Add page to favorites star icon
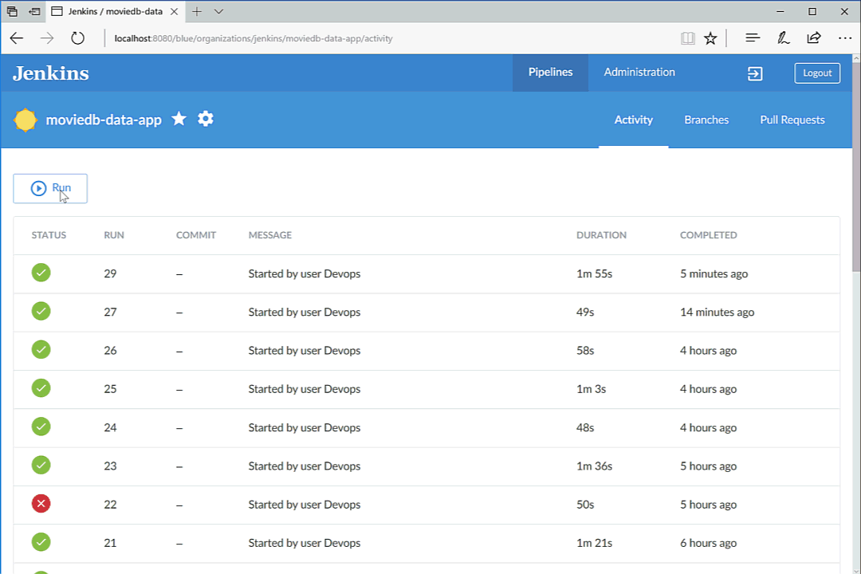This screenshot has width=861, height=574. coord(710,38)
